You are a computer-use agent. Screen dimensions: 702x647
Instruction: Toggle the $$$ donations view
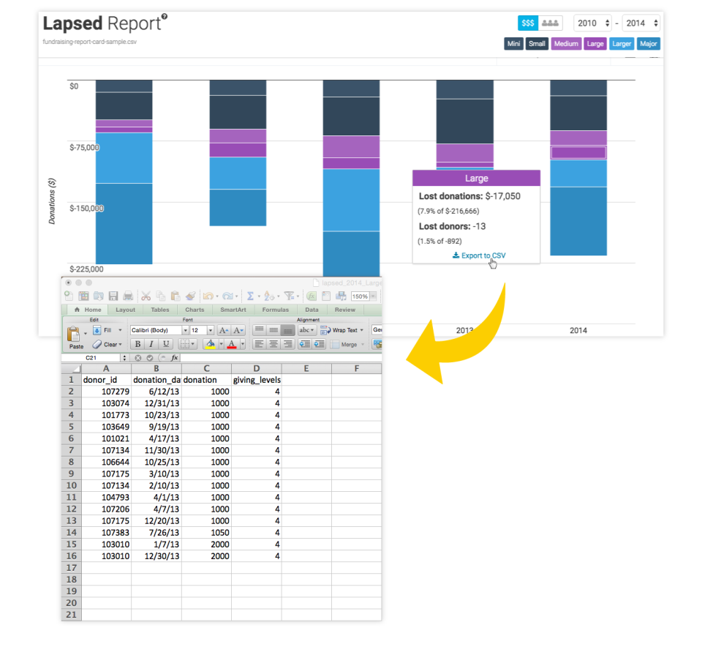click(527, 23)
